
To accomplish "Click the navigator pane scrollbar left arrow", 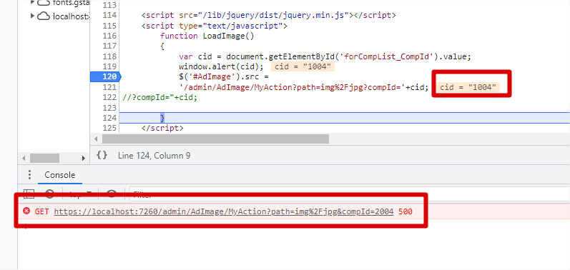I will click(x=24, y=159).
